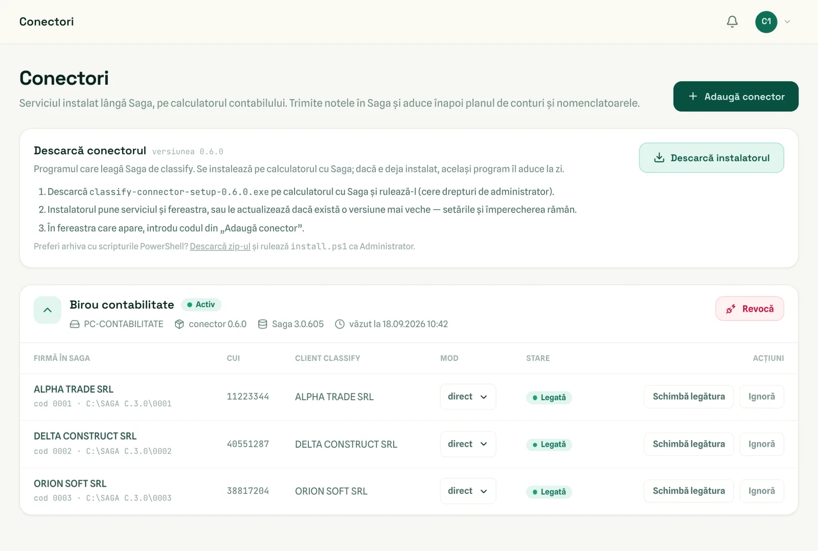This screenshot has width=818, height=551.
Task: Click Schimbă legătura for ALPHA TRADE SRL
Action: 689,397
